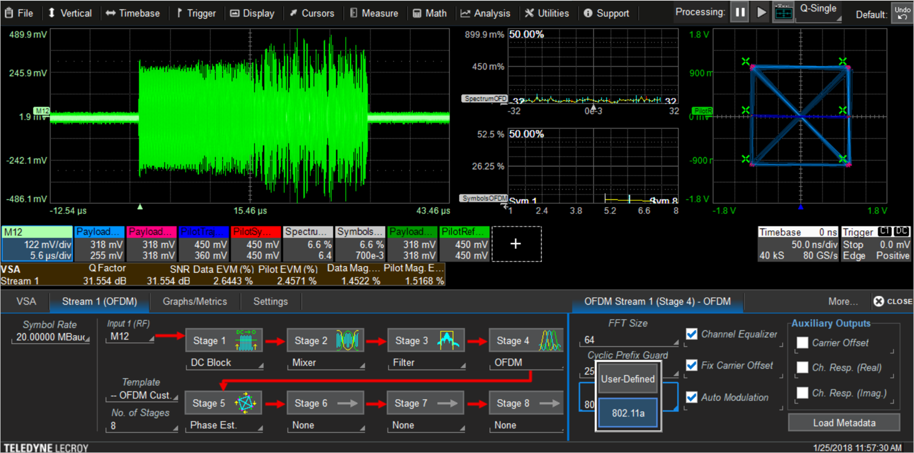The image size is (914, 453).
Task: Select the Stage 8 block
Action: point(527,403)
